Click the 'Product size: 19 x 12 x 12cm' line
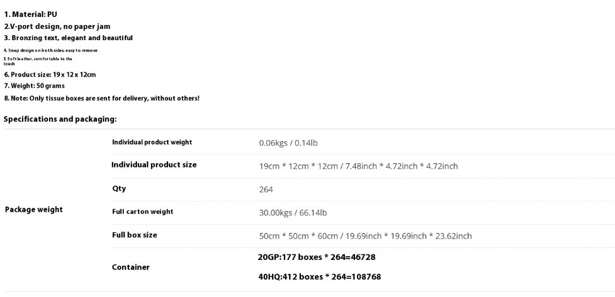This screenshot has width=615, height=297. point(50,75)
